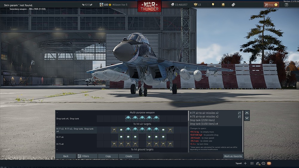Click the Back button
The width and height of the screenshot is (299, 168).
[x=66, y=156]
